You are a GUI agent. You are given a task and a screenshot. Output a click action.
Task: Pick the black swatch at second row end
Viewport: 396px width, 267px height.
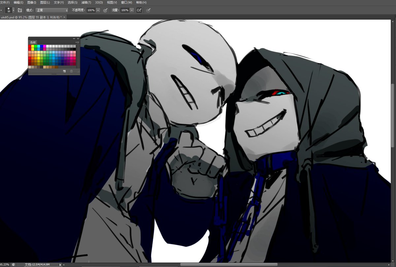pyautogui.click(x=74, y=49)
